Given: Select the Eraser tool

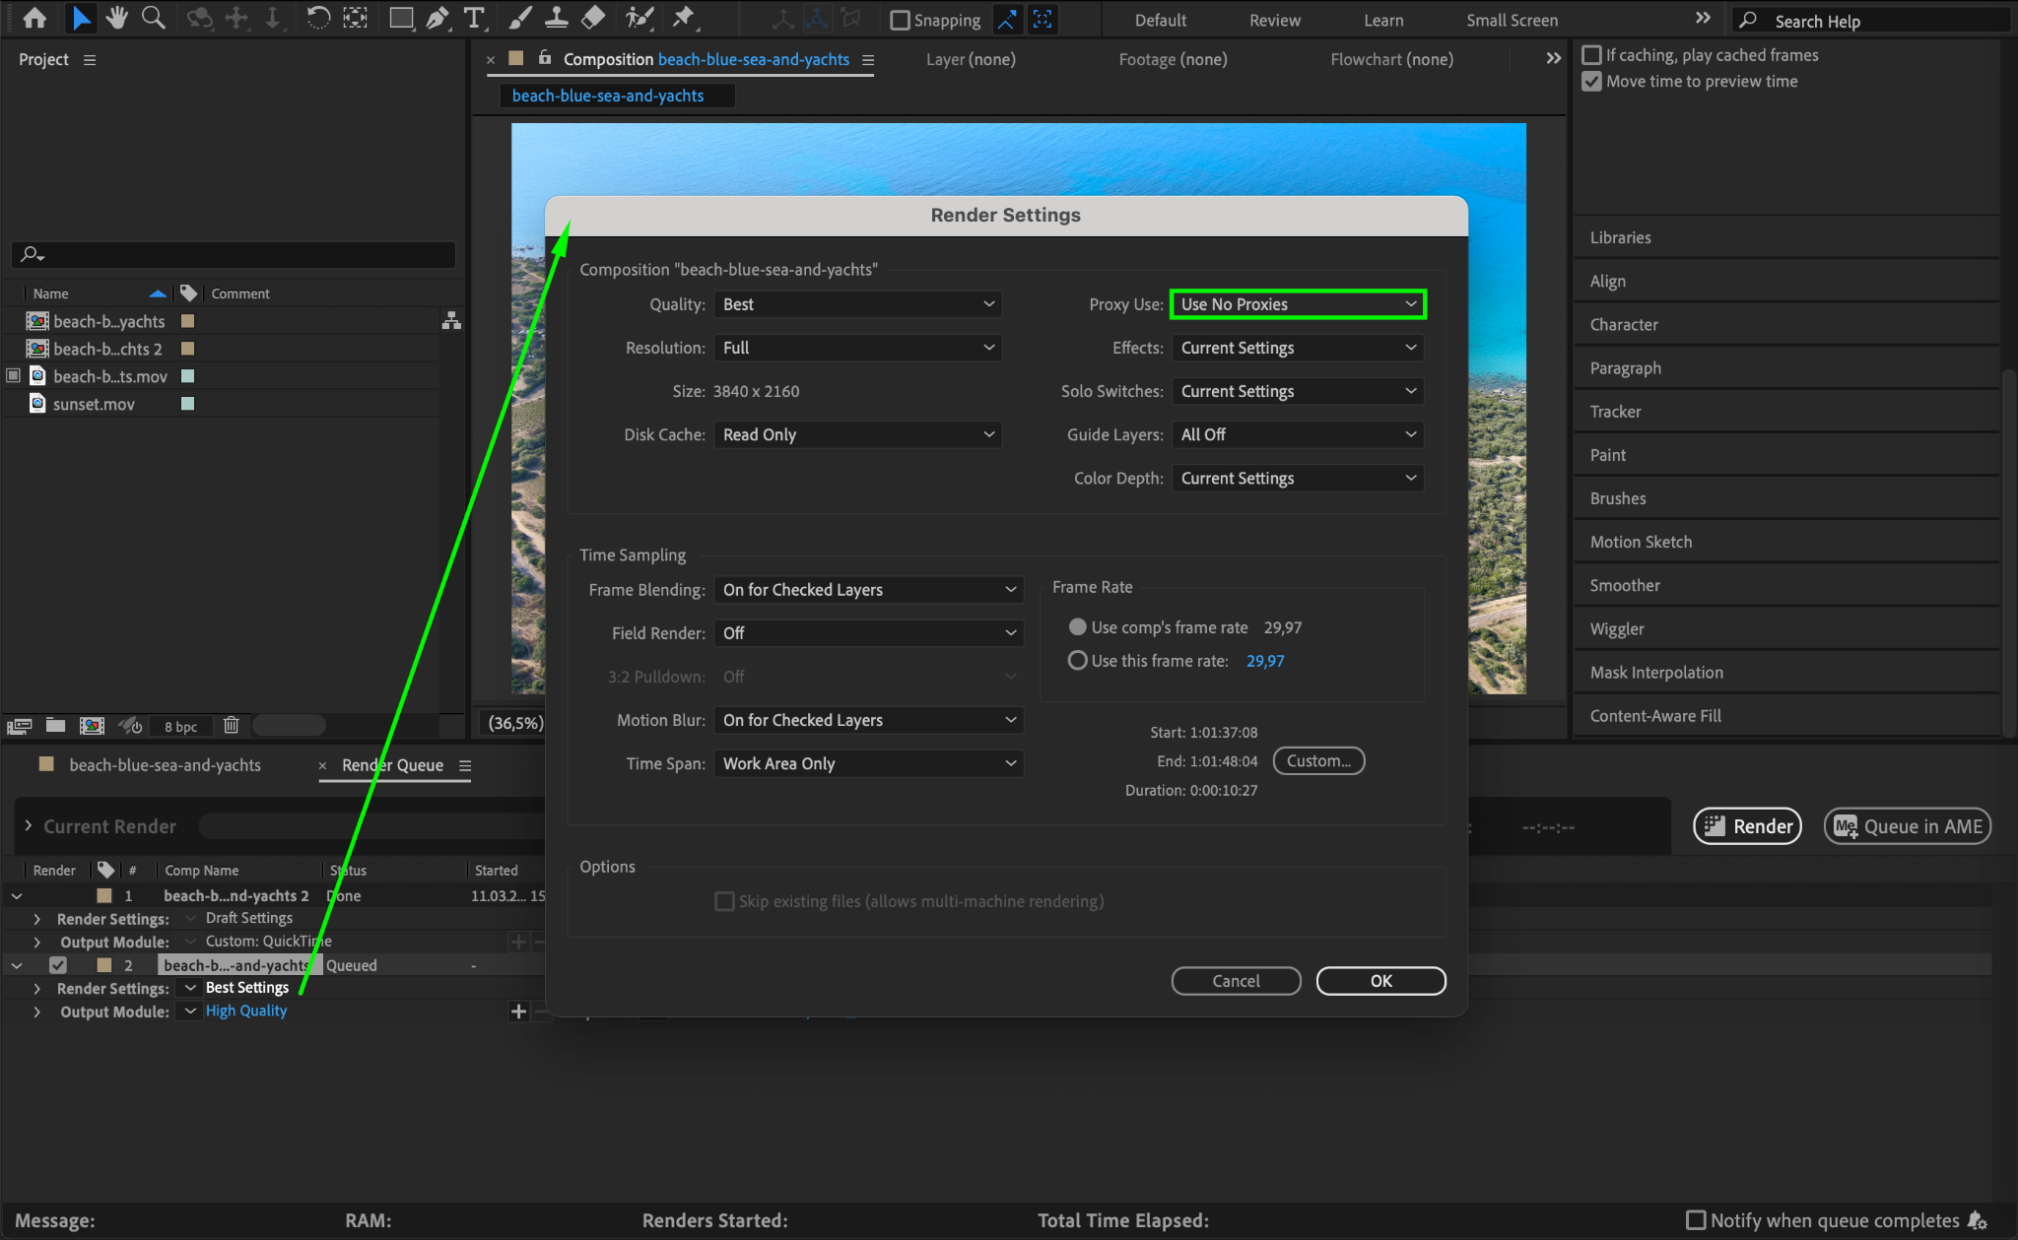Looking at the screenshot, I should 593,18.
